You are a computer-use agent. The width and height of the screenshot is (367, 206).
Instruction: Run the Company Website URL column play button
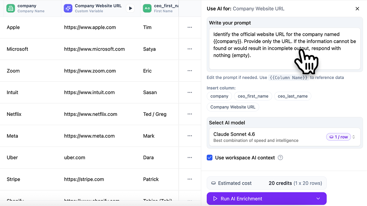tap(130, 8)
